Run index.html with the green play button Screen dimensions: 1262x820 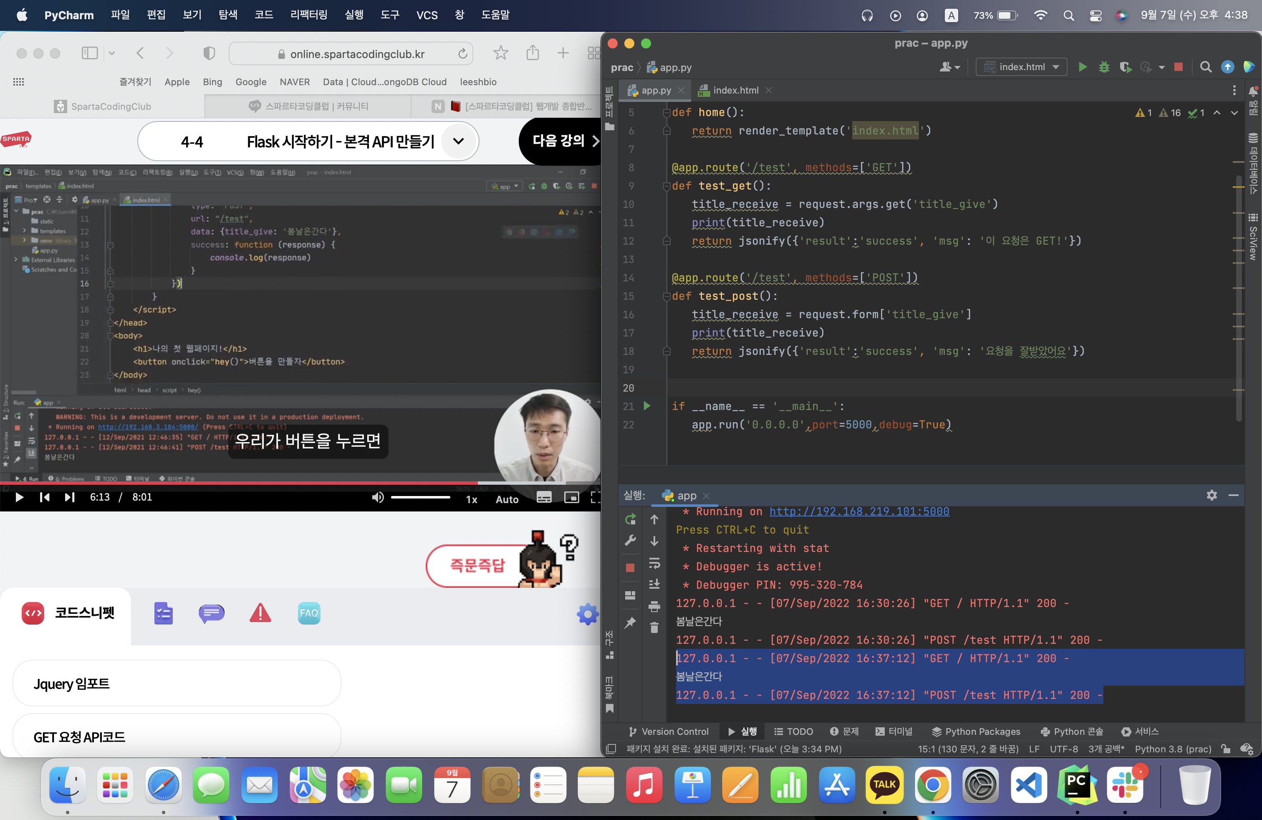click(1083, 67)
